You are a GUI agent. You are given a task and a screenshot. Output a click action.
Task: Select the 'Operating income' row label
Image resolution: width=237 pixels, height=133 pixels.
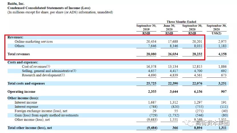pyautogui.click(x=21, y=92)
